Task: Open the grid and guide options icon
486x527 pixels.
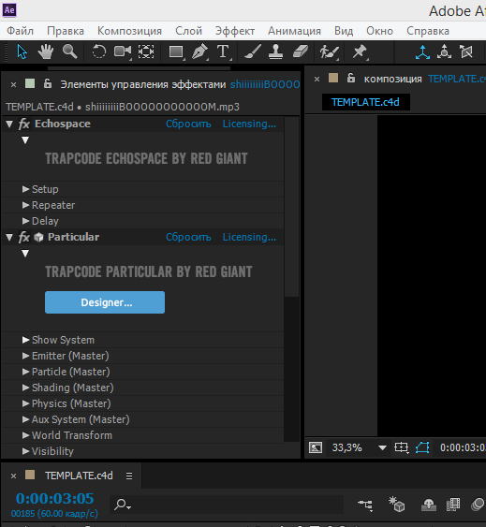Action: point(402,447)
